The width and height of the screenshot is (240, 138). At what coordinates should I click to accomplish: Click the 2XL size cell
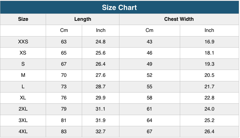pos(23,109)
